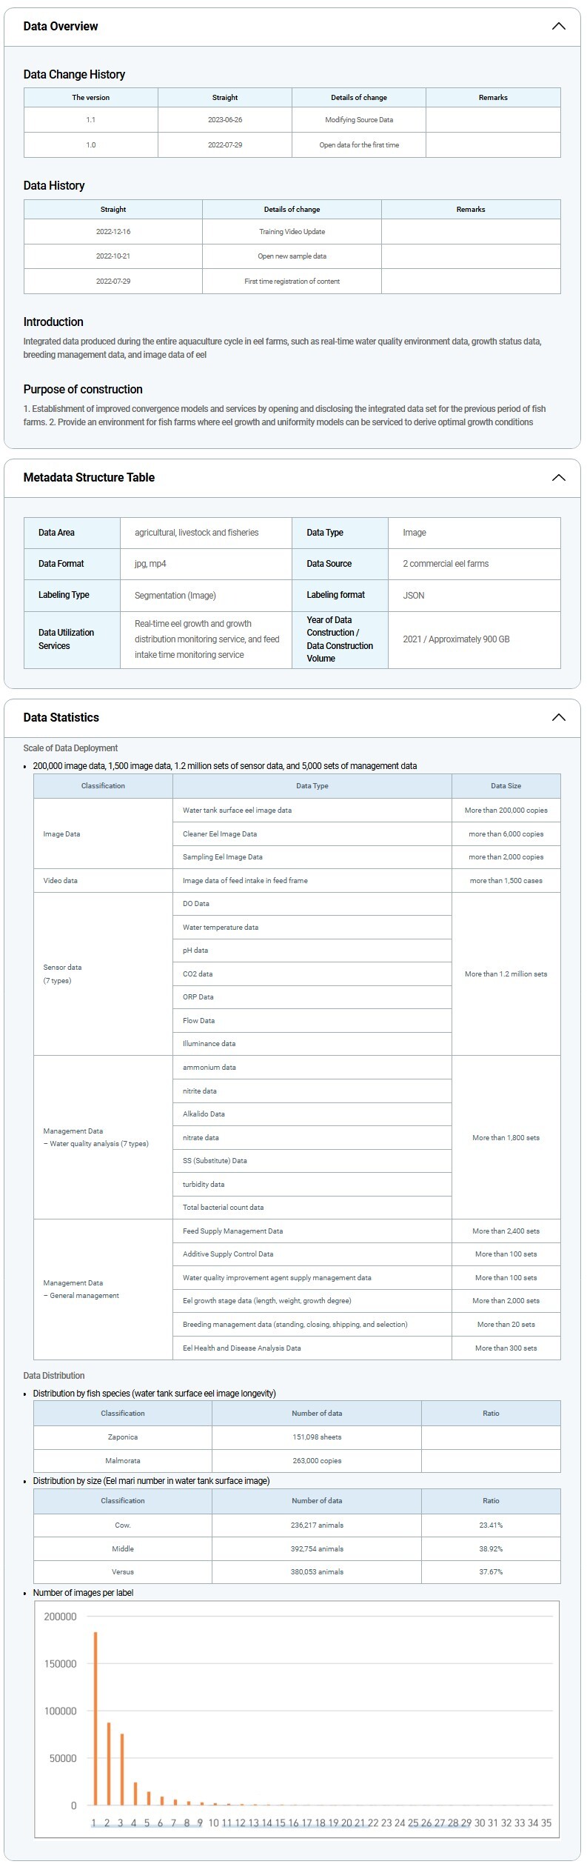This screenshot has height=1867, width=587.
Task: Click the Training Video Update entry
Action: click(x=292, y=232)
